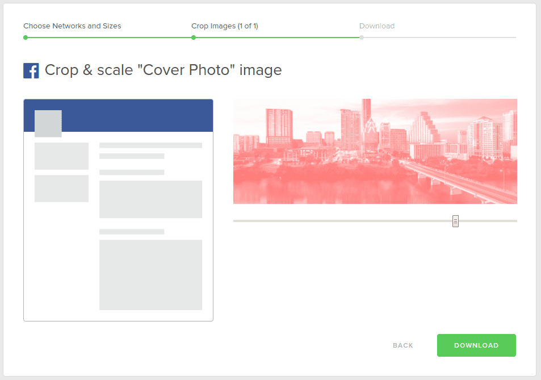Click the red-tinted skyline cover photo
The image size is (541, 380).
(375, 151)
